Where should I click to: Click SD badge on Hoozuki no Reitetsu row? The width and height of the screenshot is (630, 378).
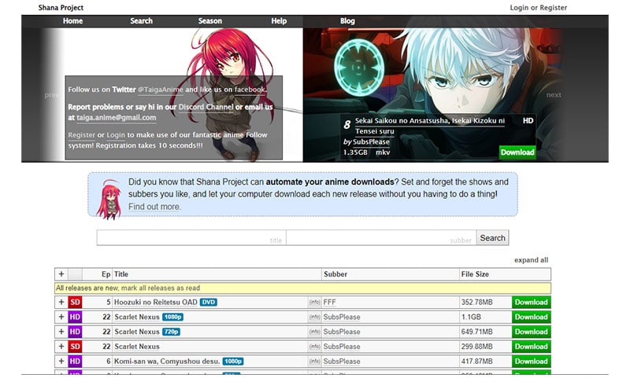[75, 303]
